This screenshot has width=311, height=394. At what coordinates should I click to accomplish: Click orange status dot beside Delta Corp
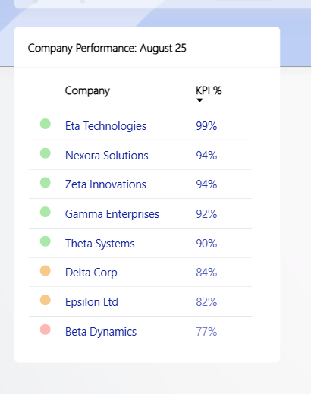46,270
